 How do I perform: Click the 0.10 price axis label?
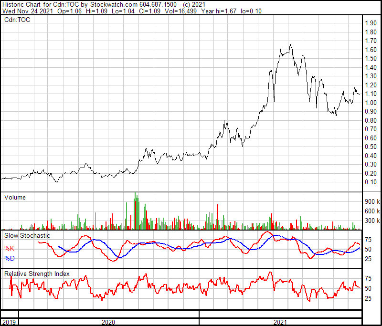371,182
